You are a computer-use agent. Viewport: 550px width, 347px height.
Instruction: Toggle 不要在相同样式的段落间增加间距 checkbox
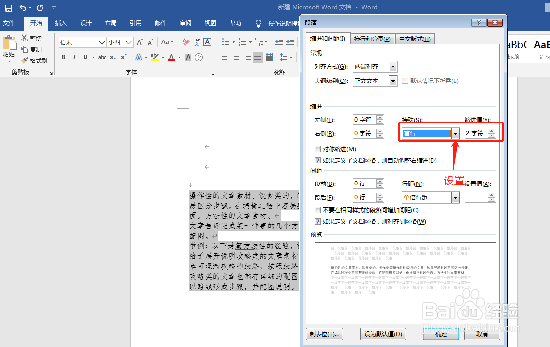tap(318, 210)
